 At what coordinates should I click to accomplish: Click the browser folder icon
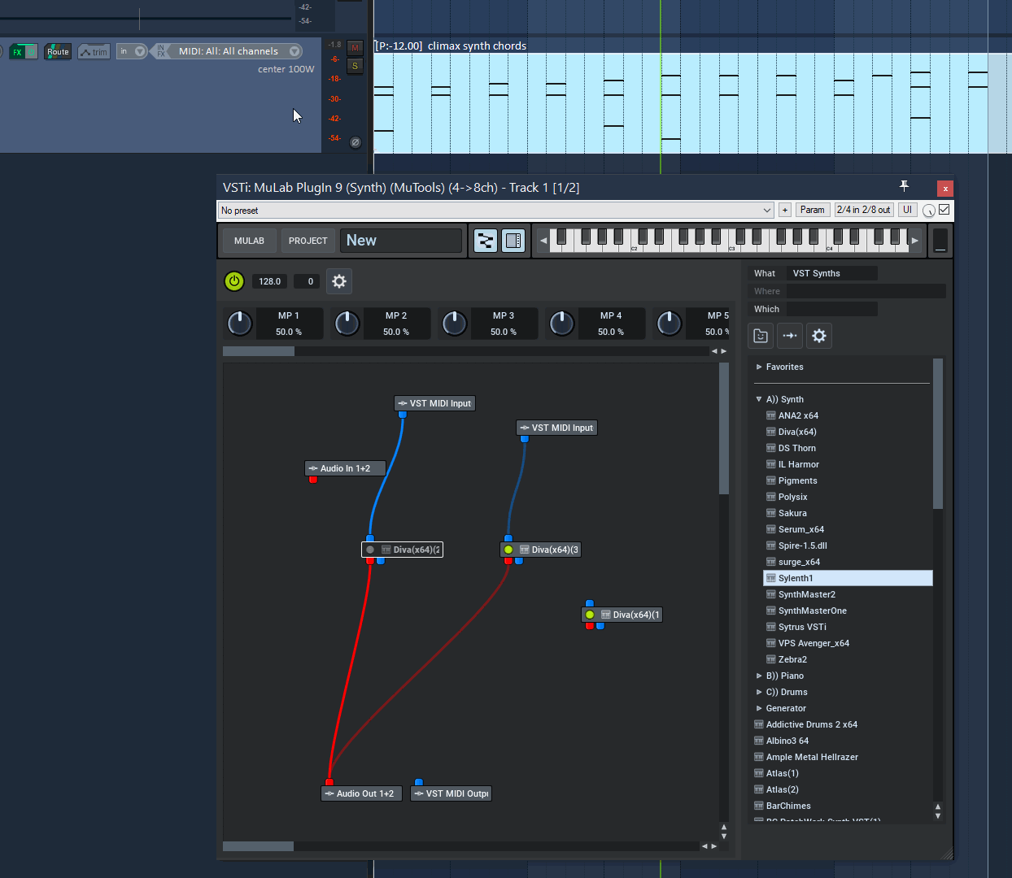pyautogui.click(x=761, y=336)
